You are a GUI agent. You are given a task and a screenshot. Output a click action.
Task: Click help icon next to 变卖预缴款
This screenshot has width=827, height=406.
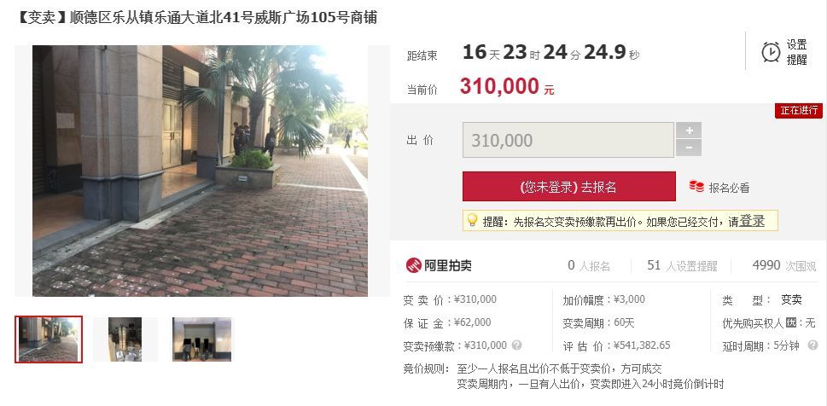[517, 345]
